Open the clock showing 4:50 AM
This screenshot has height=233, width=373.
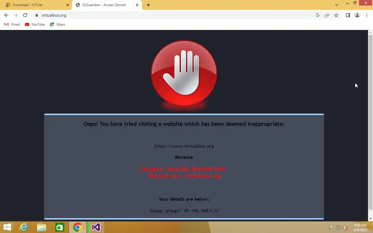360,227
